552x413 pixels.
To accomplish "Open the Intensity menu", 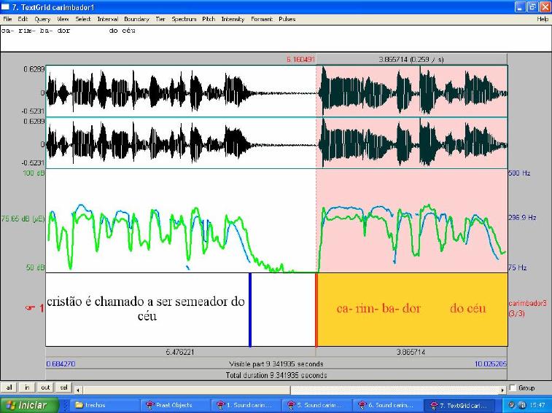I will 233,19.
